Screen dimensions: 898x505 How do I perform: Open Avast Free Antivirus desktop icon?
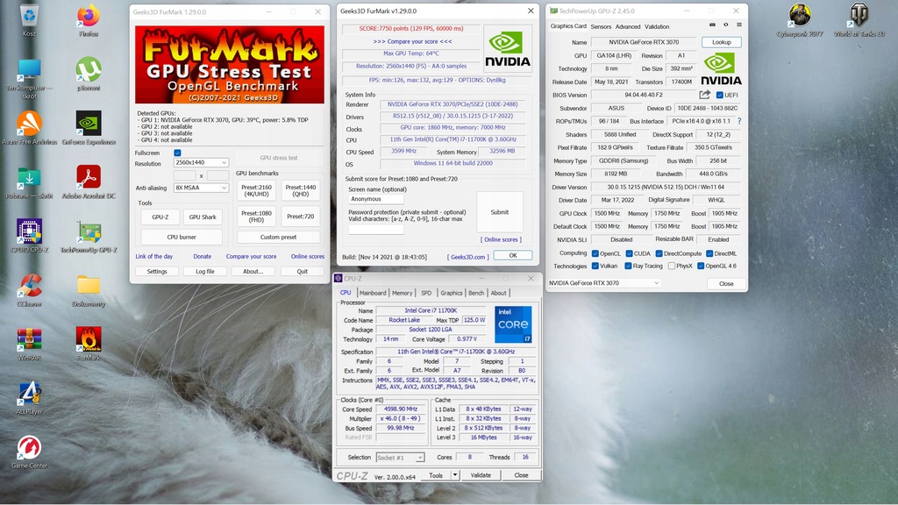[29, 124]
